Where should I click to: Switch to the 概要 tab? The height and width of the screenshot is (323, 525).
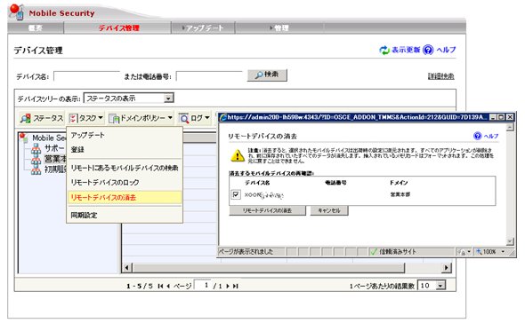click(x=36, y=28)
